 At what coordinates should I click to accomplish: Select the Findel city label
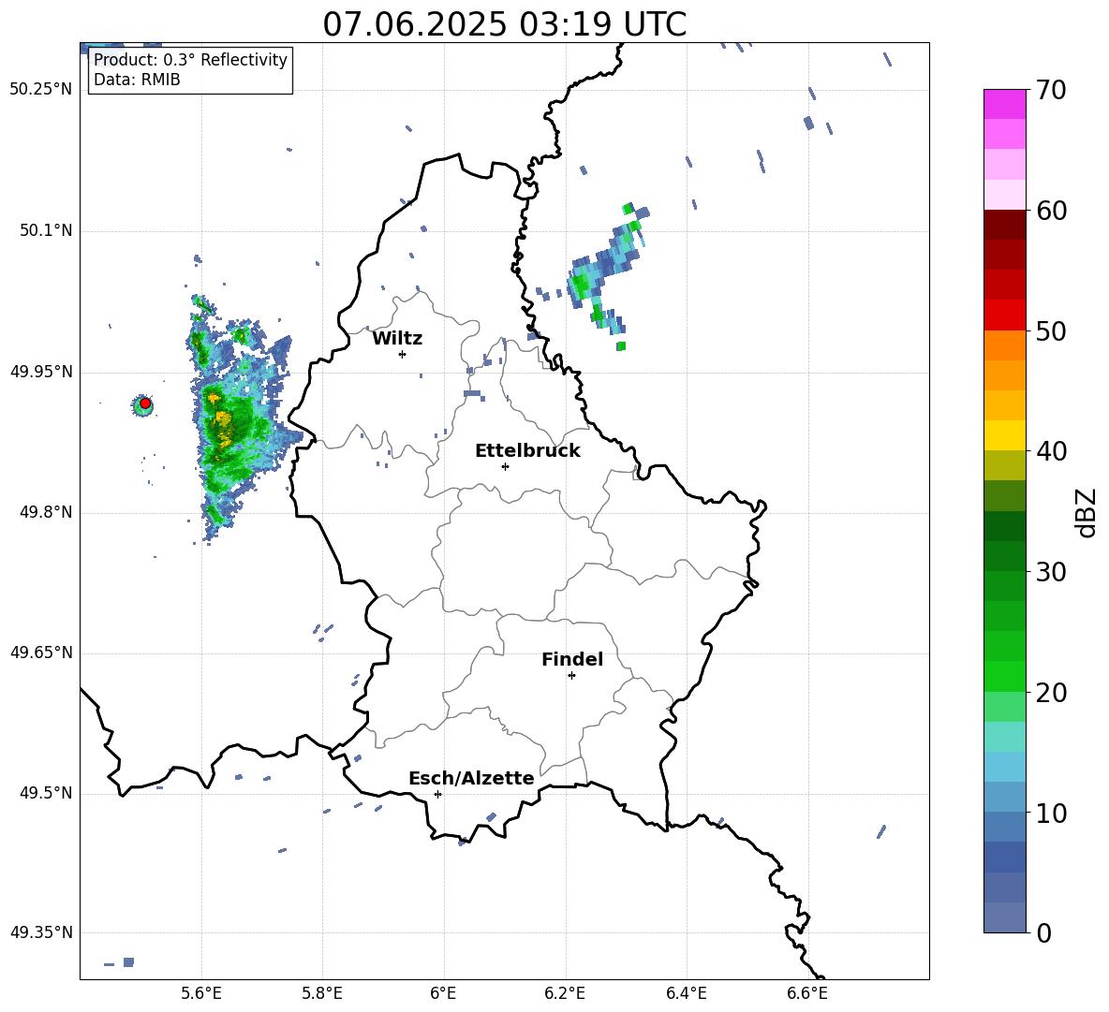tap(572, 659)
